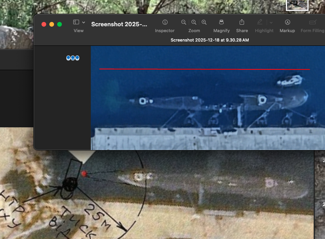Enter full screen with green button
The image size is (325, 239).
pos(60,24)
